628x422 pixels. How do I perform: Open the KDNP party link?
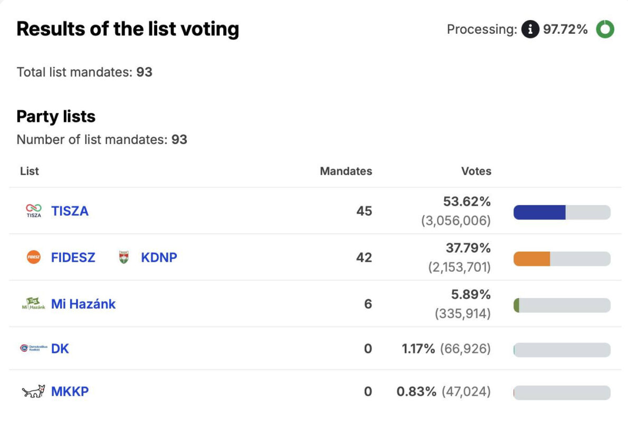[x=159, y=257]
